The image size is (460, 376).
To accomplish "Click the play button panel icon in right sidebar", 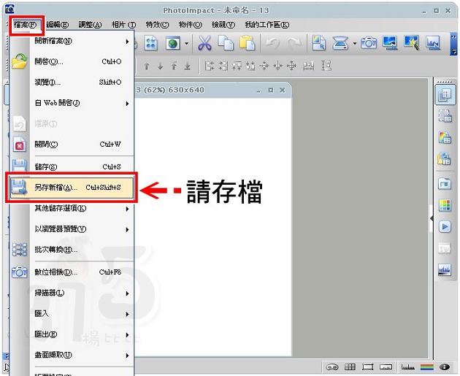I will [x=445, y=227].
